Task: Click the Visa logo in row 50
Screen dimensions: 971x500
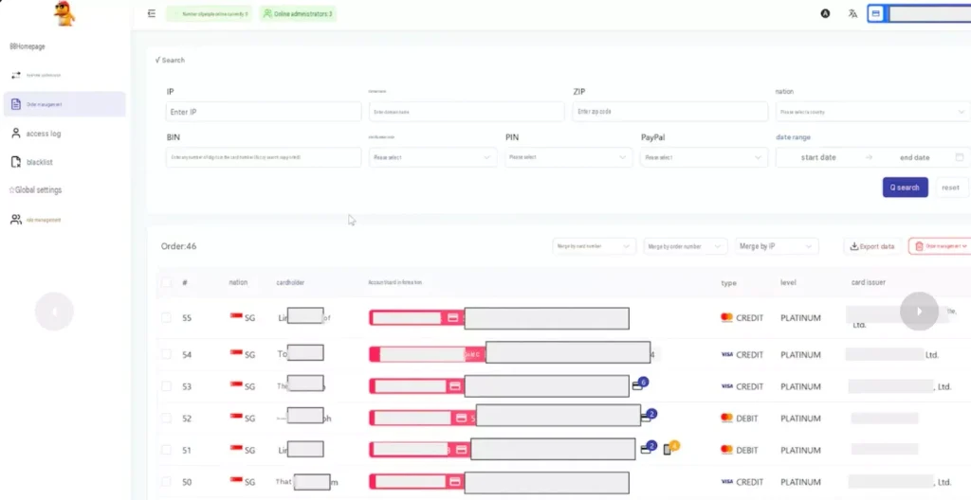Action: pos(727,481)
